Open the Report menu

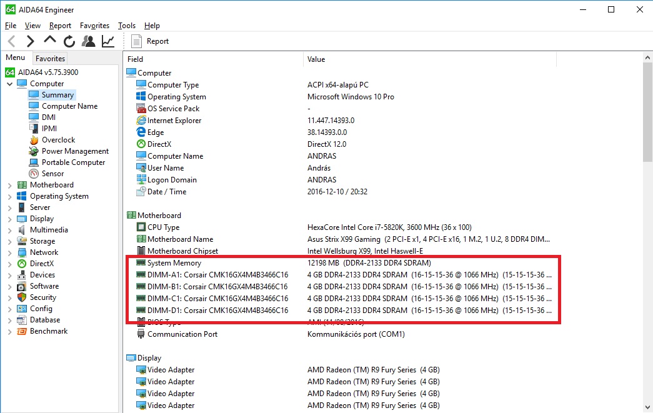(x=60, y=26)
